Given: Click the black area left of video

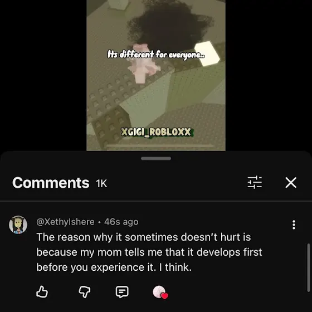Looking at the screenshot, I should pyautogui.click(x=43, y=75).
